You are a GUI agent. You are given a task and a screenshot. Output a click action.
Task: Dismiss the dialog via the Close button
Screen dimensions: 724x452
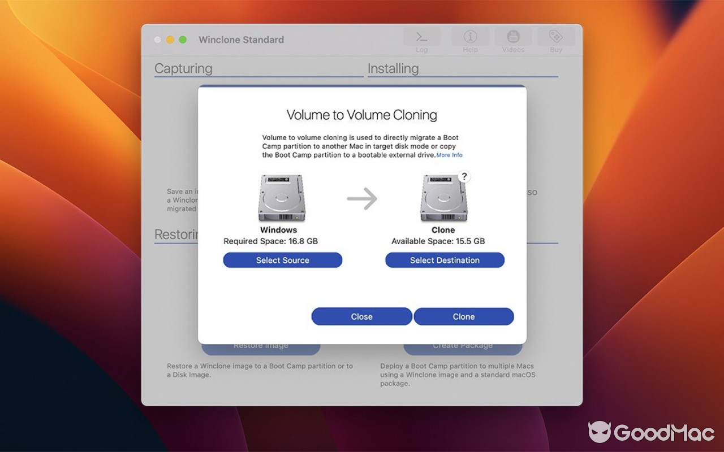[x=361, y=316]
